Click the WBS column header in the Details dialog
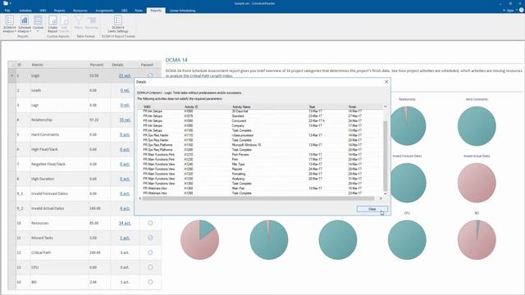The height and width of the screenshot is (295, 525). (x=147, y=107)
